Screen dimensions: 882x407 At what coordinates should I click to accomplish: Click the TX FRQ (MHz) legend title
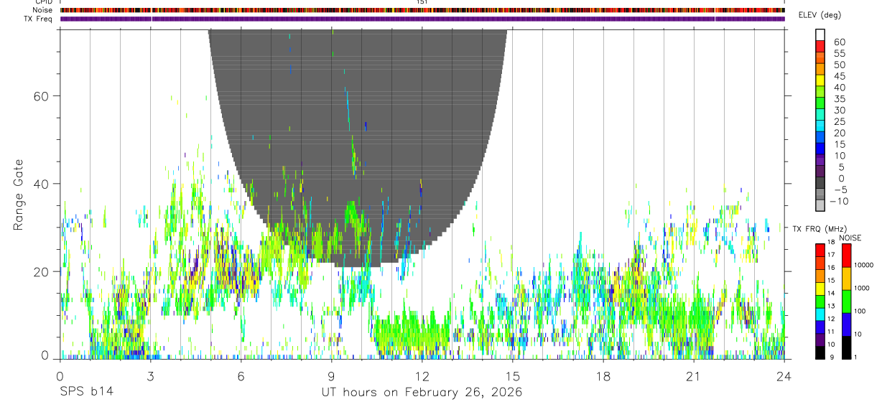[820, 229]
